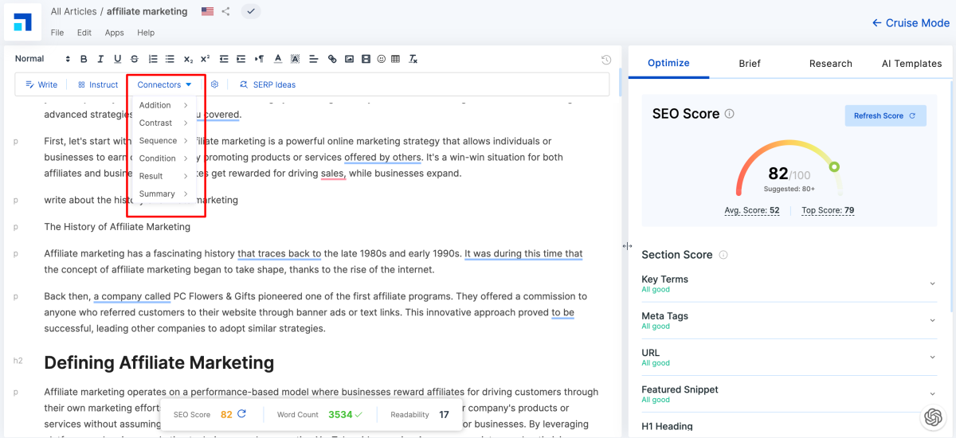This screenshot has width=956, height=438.
Task: Pick text color from toolbar
Action: click(278, 59)
